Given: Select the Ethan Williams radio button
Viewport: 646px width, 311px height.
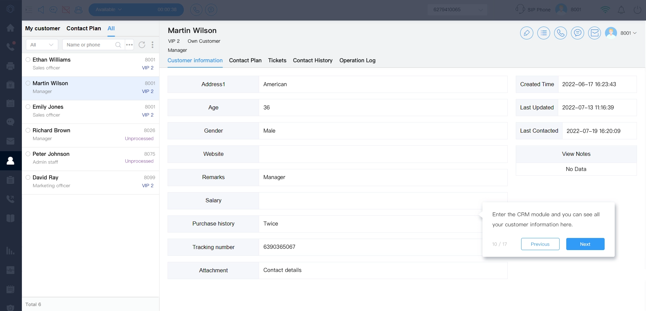Looking at the screenshot, I should coord(28,60).
